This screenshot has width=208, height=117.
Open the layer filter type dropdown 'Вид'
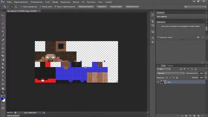click(x=164, y=69)
